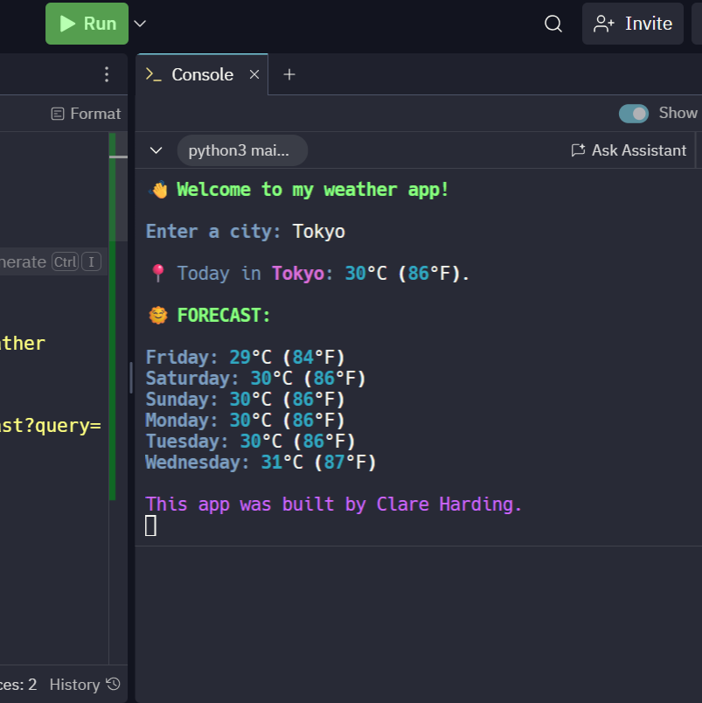Viewport: 702px width, 703px height.
Task: Open the editor pane three-dot menu
Action: click(x=107, y=74)
